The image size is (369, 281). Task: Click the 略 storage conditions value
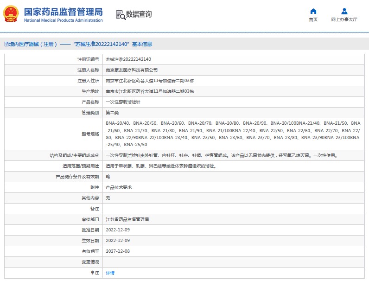pyautogui.click(x=108, y=177)
